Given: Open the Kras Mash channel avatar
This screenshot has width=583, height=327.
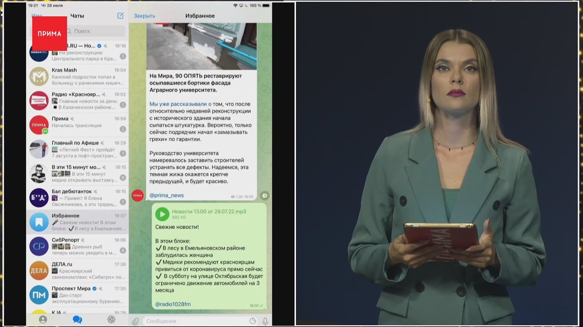Looking at the screenshot, I should click(39, 76).
